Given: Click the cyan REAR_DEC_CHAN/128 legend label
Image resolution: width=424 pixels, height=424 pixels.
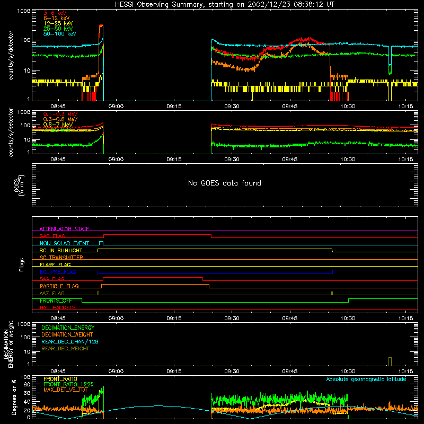Looking at the screenshot, I should click(x=70, y=341).
